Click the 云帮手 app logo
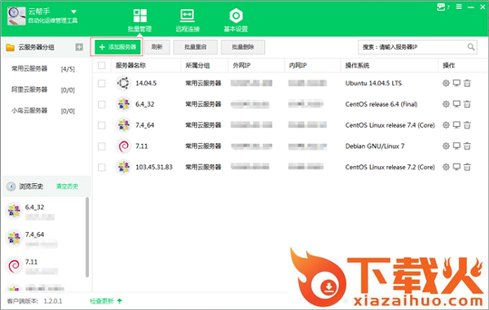 coord(16,16)
